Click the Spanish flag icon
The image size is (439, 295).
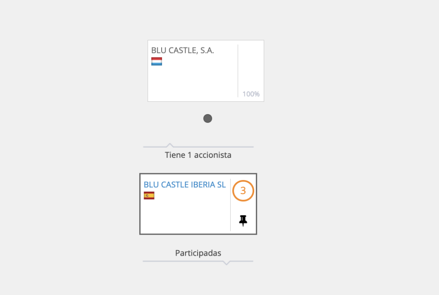[x=149, y=196]
